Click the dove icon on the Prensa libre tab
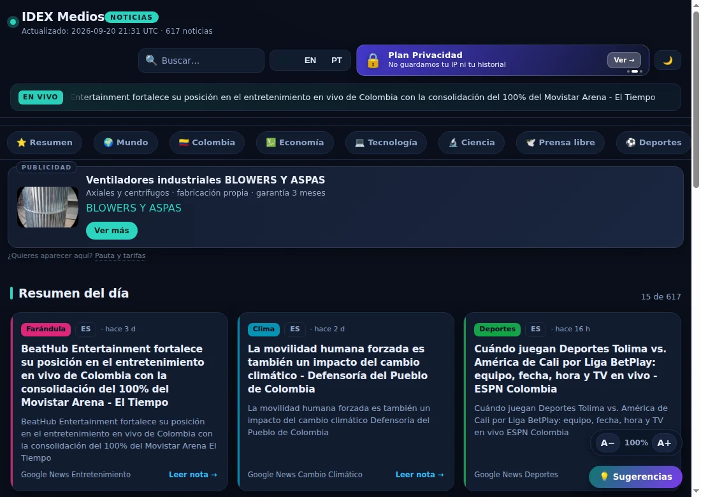701x497 pixels. (531, 143)
